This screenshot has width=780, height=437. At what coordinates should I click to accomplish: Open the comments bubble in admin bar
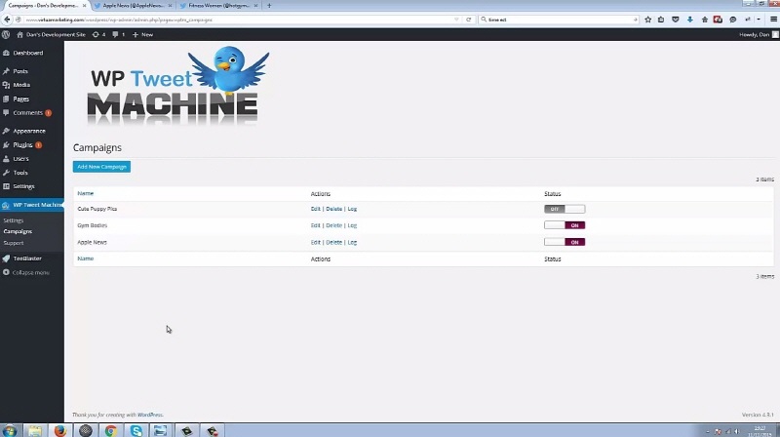118,35
